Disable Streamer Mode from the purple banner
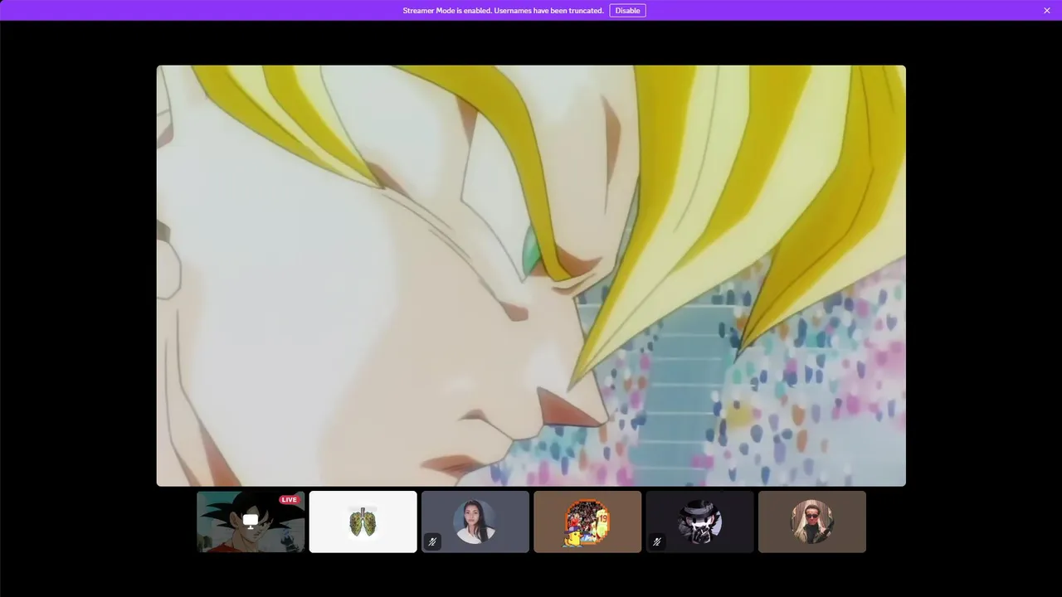Image resolution: width=1062 pixels, height=597 pixels. [x=627, y=11]
